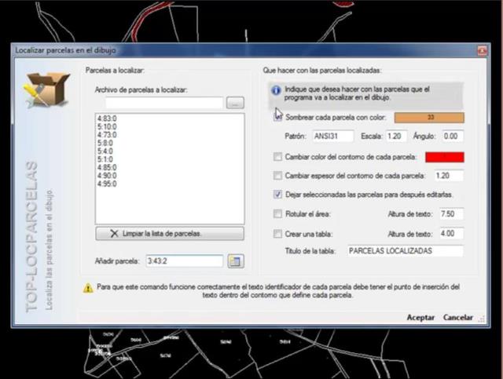Viewport: 503px width, 379px height.
Task: Click the Aceptar button
Action: (x=420, y=318)
